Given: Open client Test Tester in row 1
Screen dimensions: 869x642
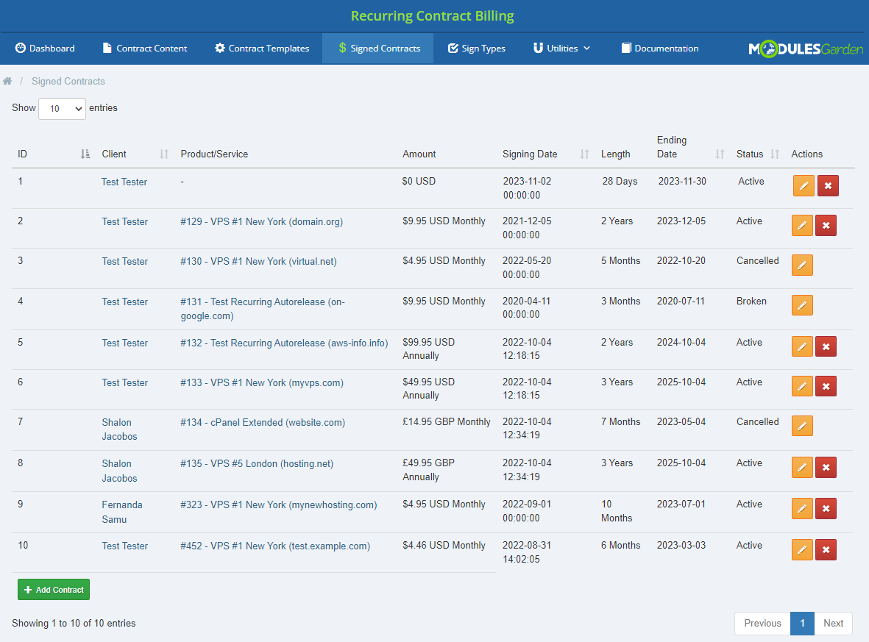Looking at the screenshot, I should click(x=124, y=182).
